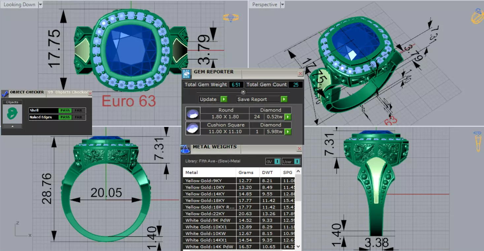Image resolution: width=484 pixels, height=251 pixels.
Task: Select the Yellow Gold:18KY R... row
Action: 239,207
